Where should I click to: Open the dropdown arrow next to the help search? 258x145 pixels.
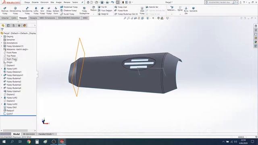(237, 2)
